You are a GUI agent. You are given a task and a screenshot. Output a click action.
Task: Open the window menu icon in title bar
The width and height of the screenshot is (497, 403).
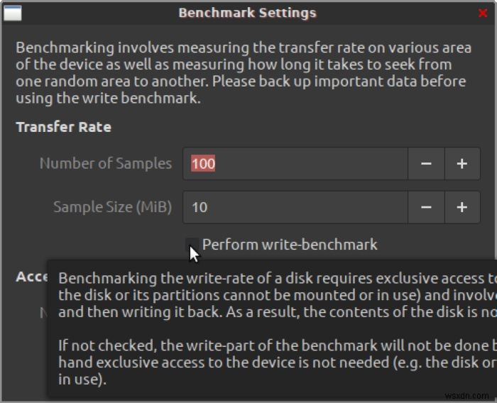(x=13, y=13)
